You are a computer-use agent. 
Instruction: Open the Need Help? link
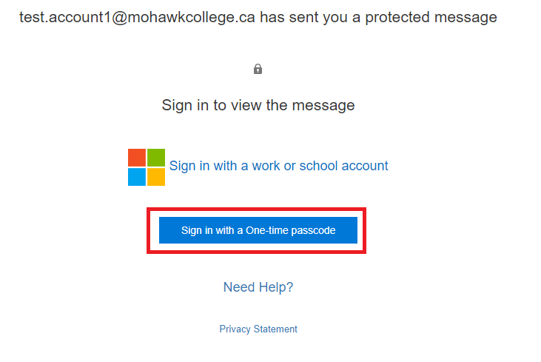tap(258, 287)
